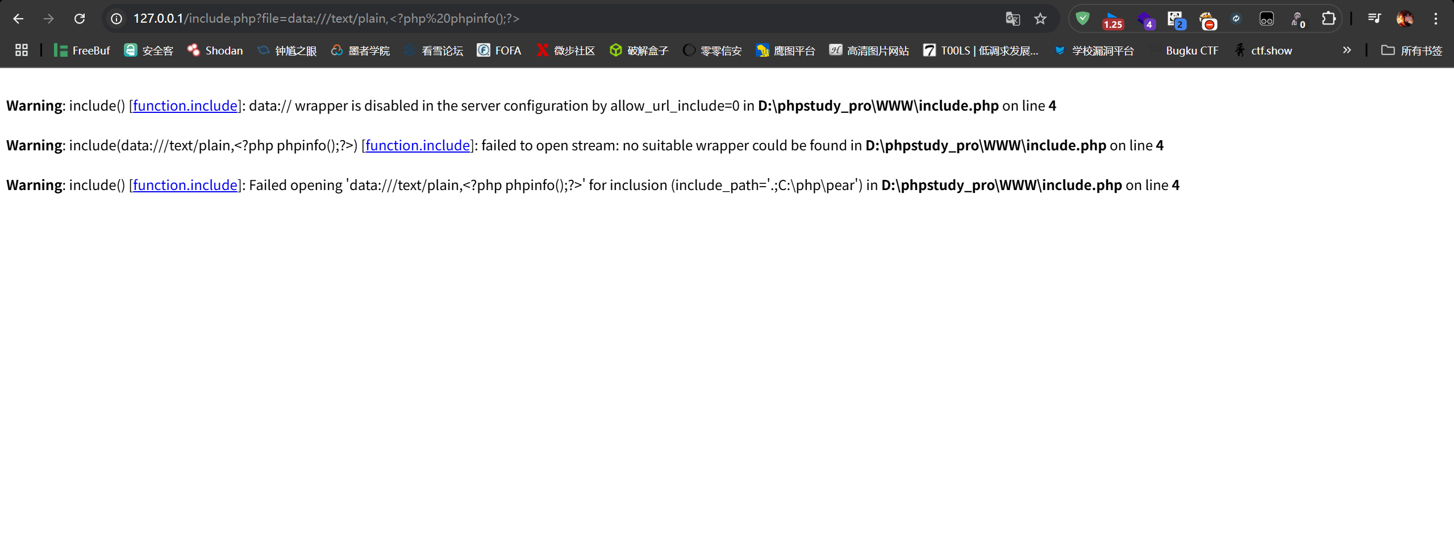Open function.include link in failed-to-open-stream warning
Viewport: 1454px width, 552px height.
(x=418, y=146)
